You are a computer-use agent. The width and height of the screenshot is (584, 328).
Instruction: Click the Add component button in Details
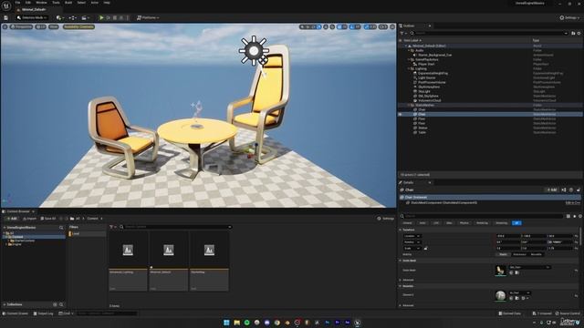tap(551, 190)
